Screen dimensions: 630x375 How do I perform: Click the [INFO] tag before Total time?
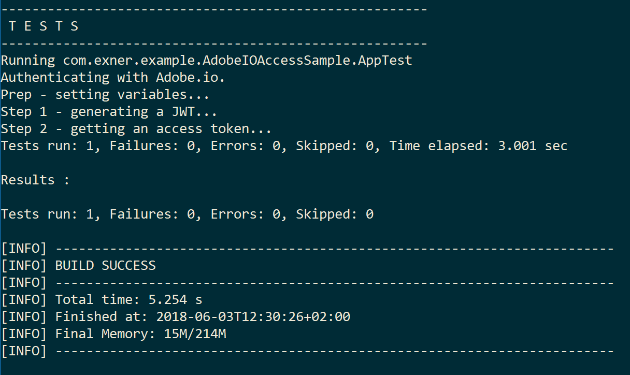tap(24, 300)
